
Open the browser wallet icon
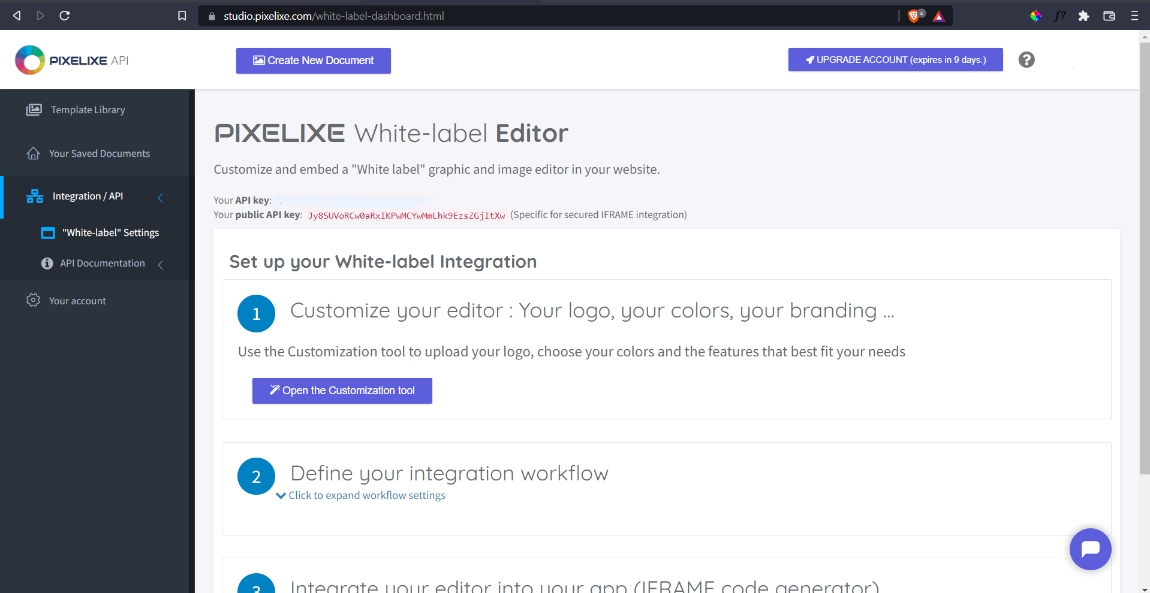[x=1109, y=16]
